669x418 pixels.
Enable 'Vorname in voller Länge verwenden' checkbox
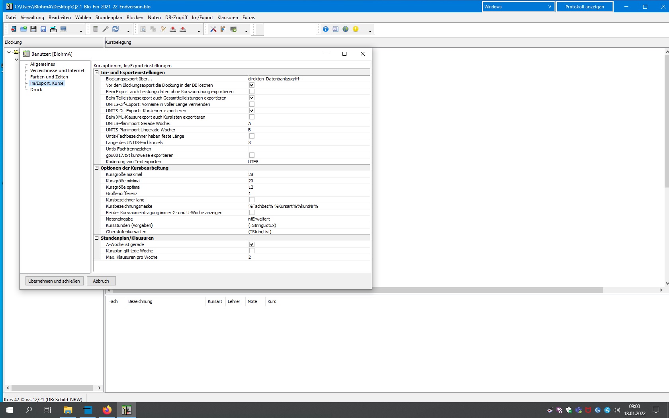pos(252,104)
